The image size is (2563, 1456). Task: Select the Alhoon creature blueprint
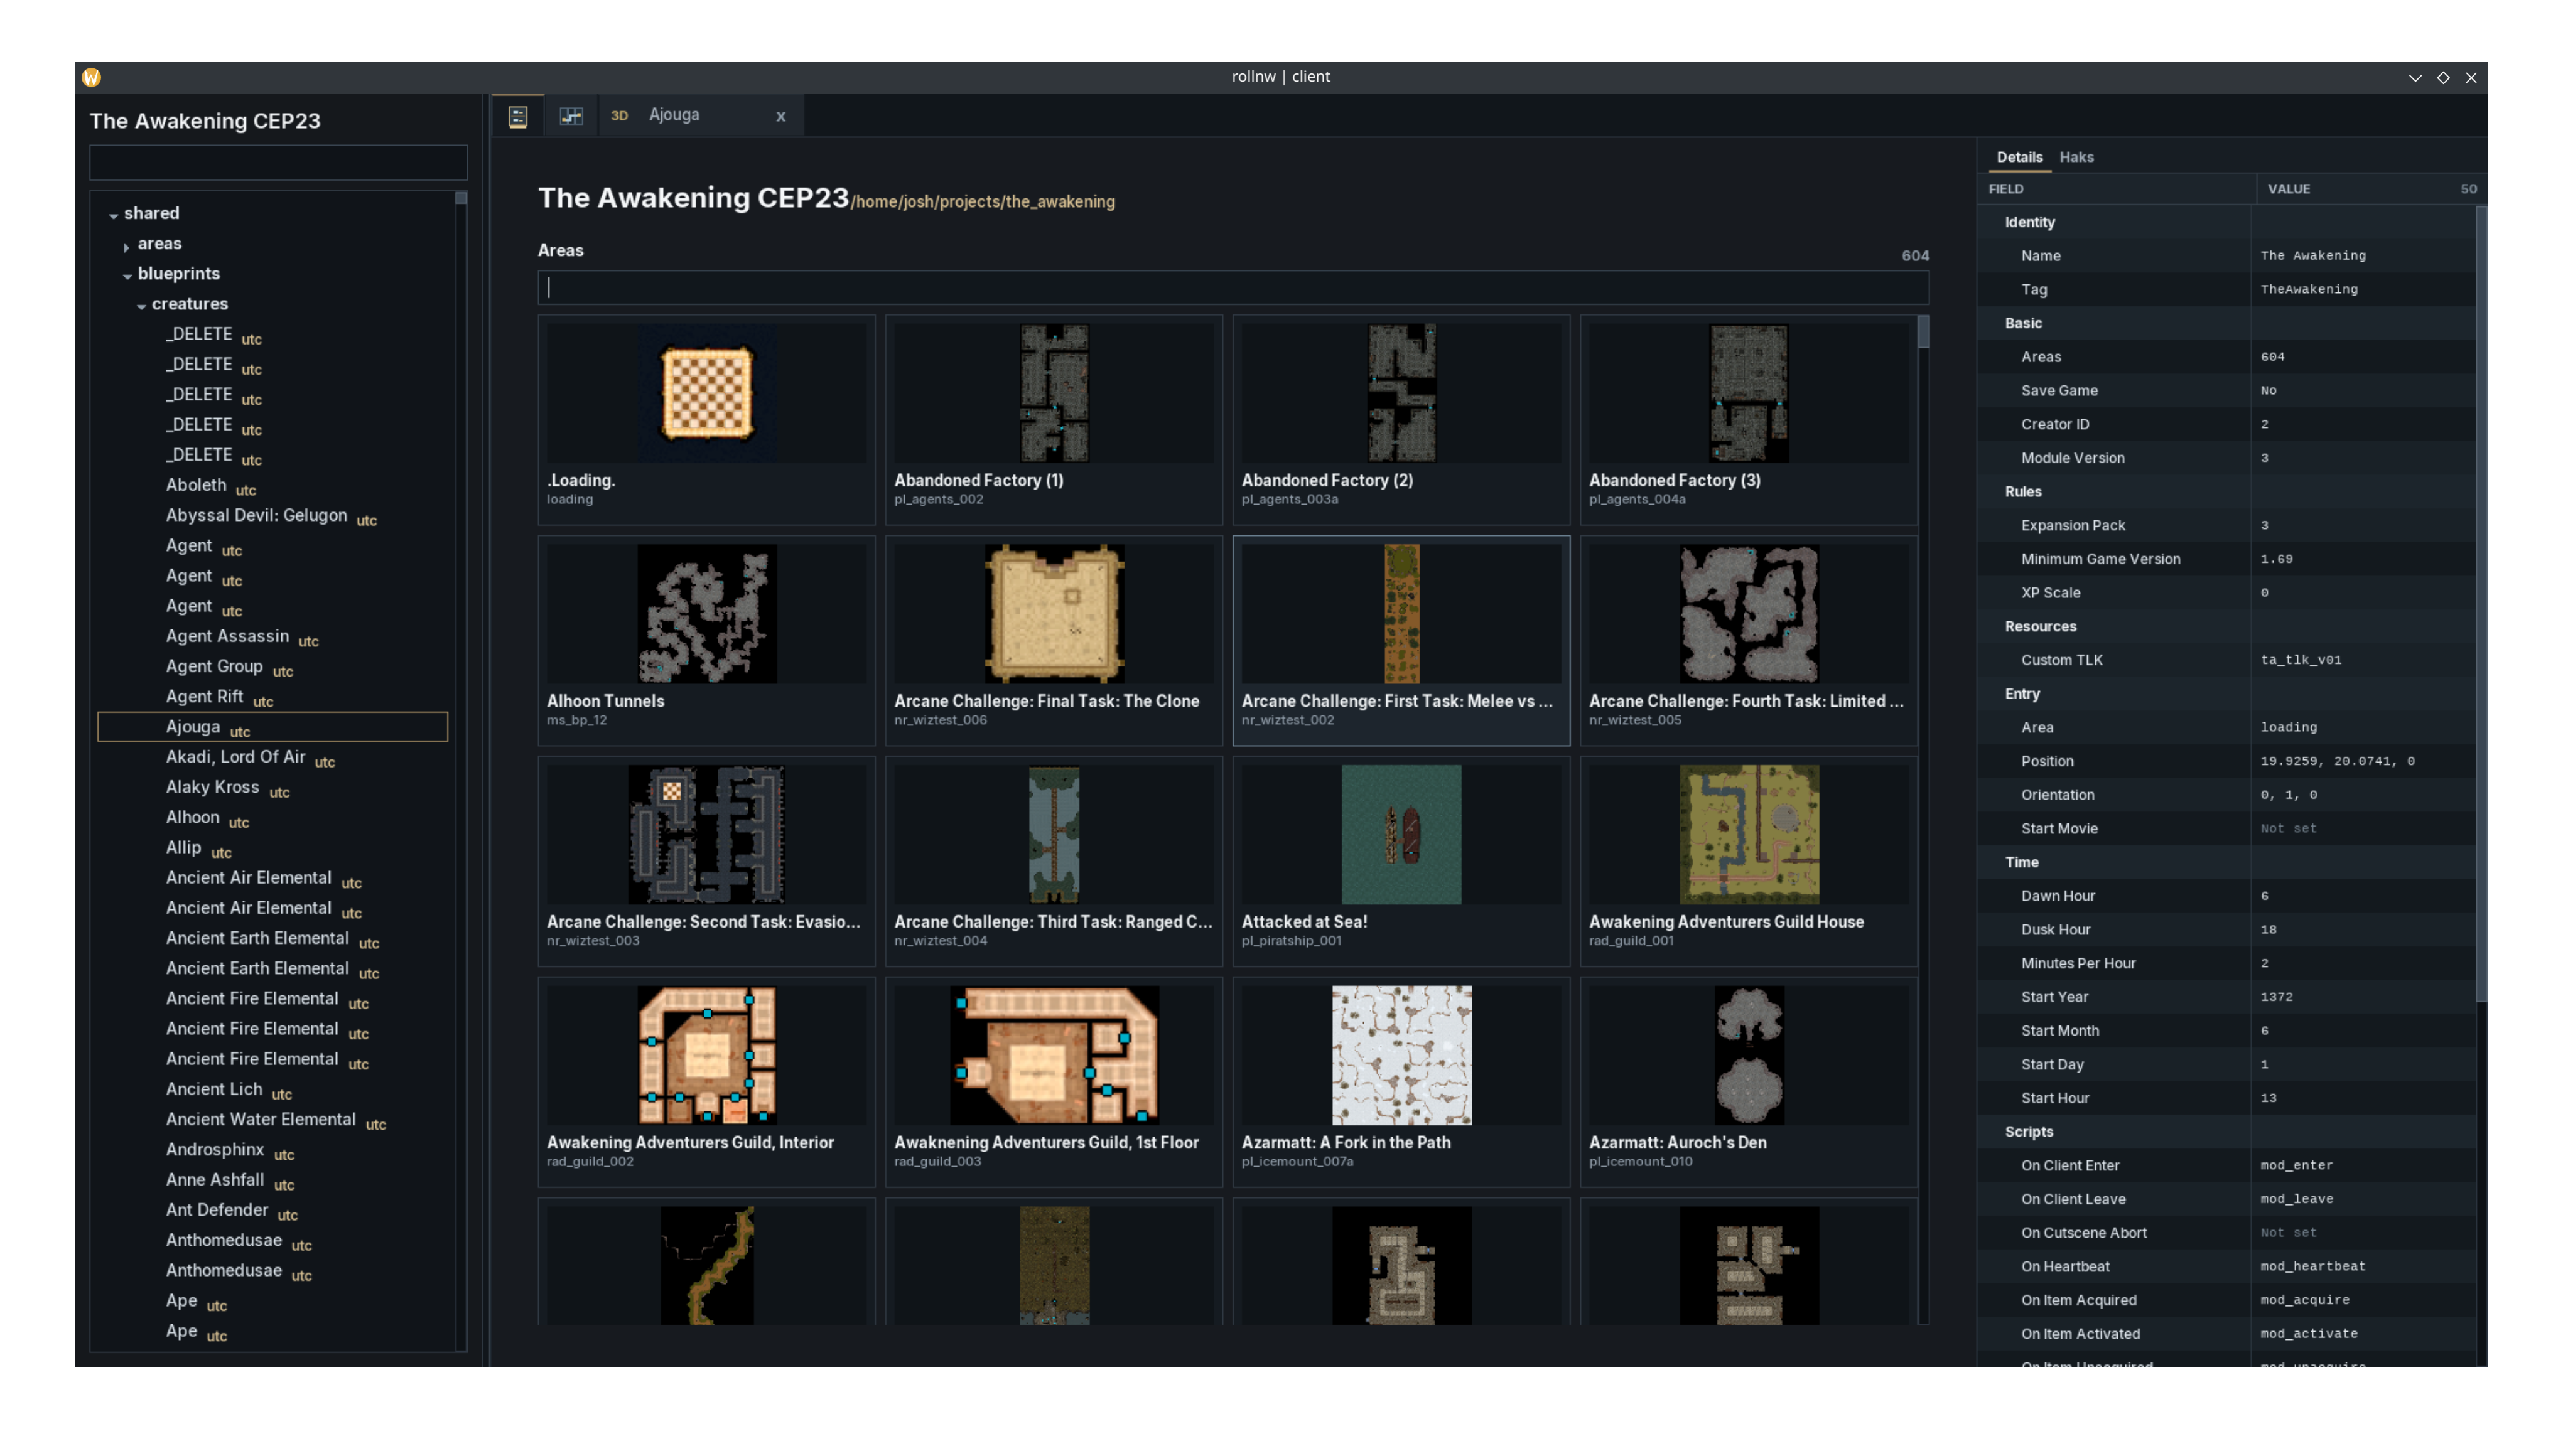(272, 817)
